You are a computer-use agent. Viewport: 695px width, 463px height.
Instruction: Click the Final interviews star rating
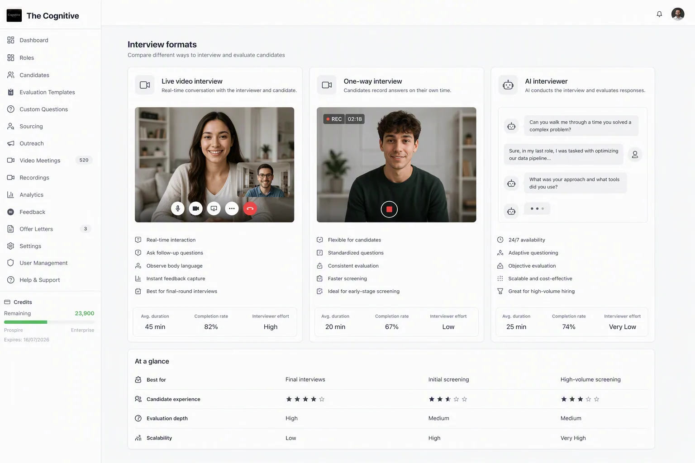click(305, 399)
